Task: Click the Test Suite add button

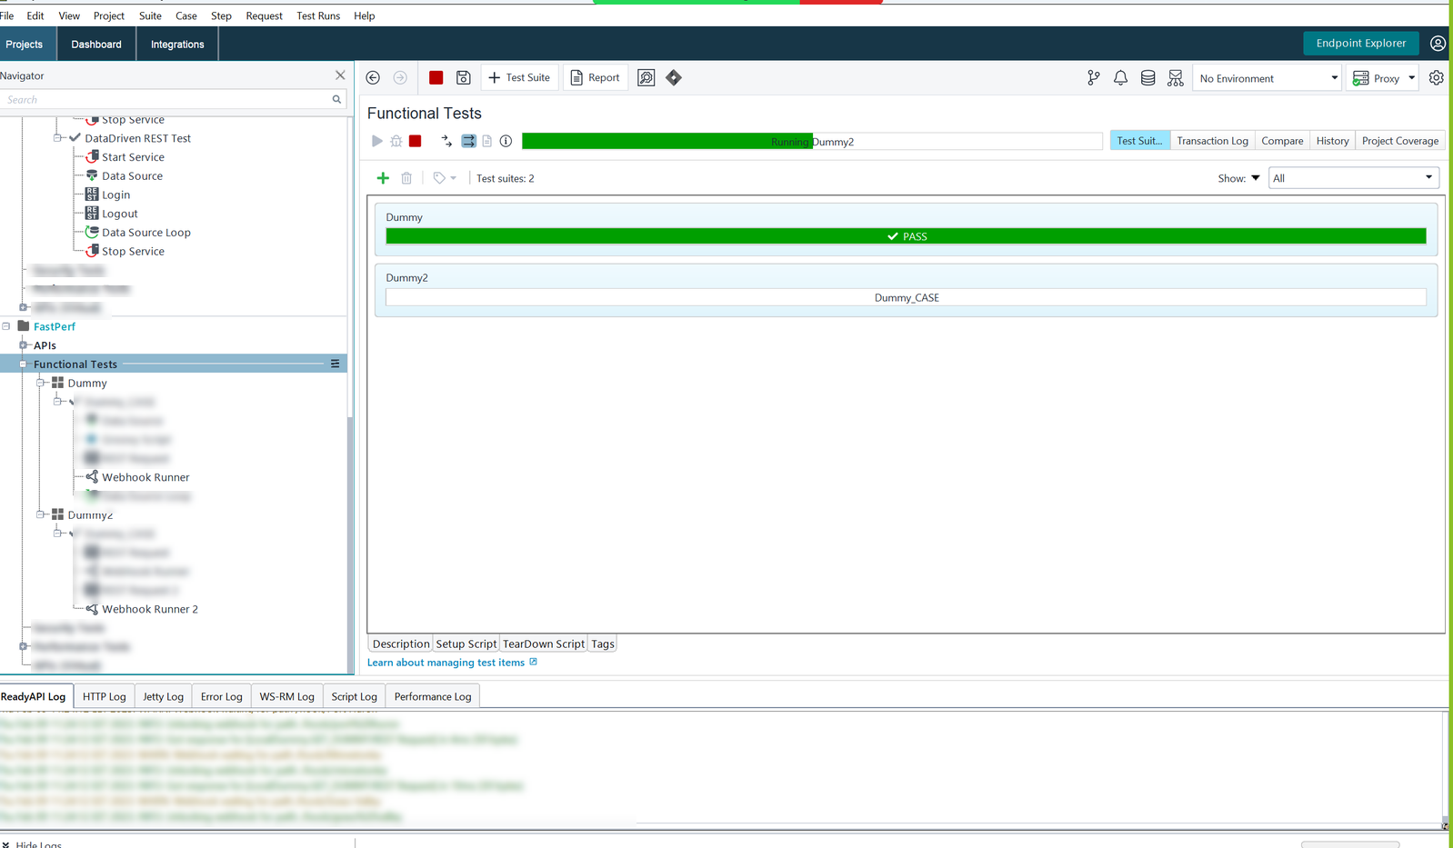Action: click(519, 78)
